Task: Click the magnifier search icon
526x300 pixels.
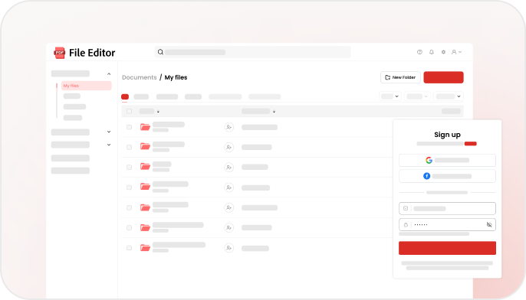Action: click(x=160, y=52)
